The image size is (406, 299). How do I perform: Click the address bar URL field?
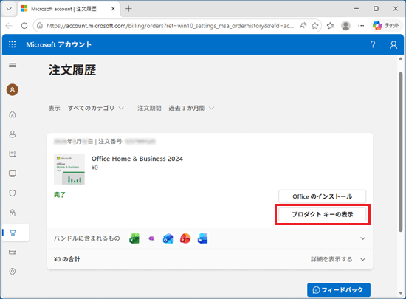point(170,26)
